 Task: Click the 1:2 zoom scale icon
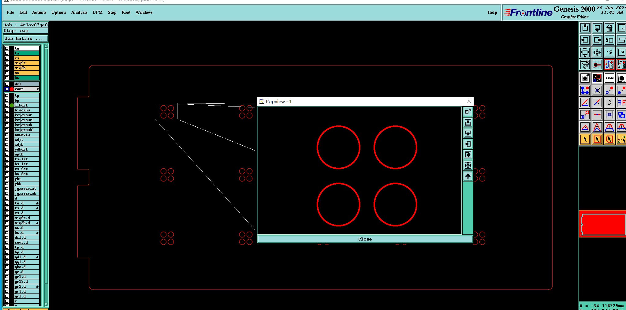[609, 52]
